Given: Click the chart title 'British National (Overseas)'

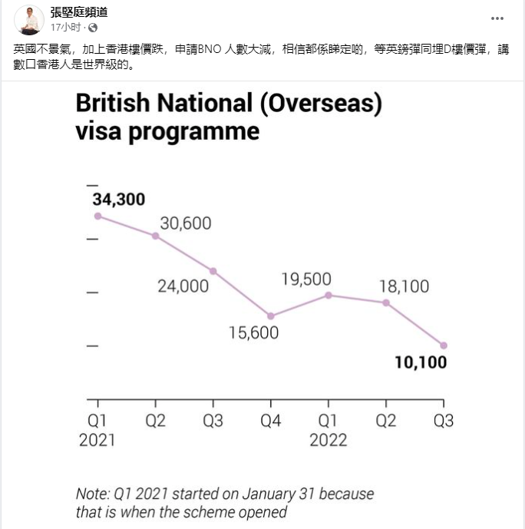Looking at the screenshot, I should point(228,104).
